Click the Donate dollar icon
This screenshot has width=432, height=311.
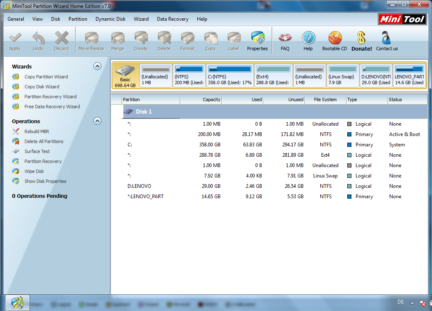click(361, 38)
